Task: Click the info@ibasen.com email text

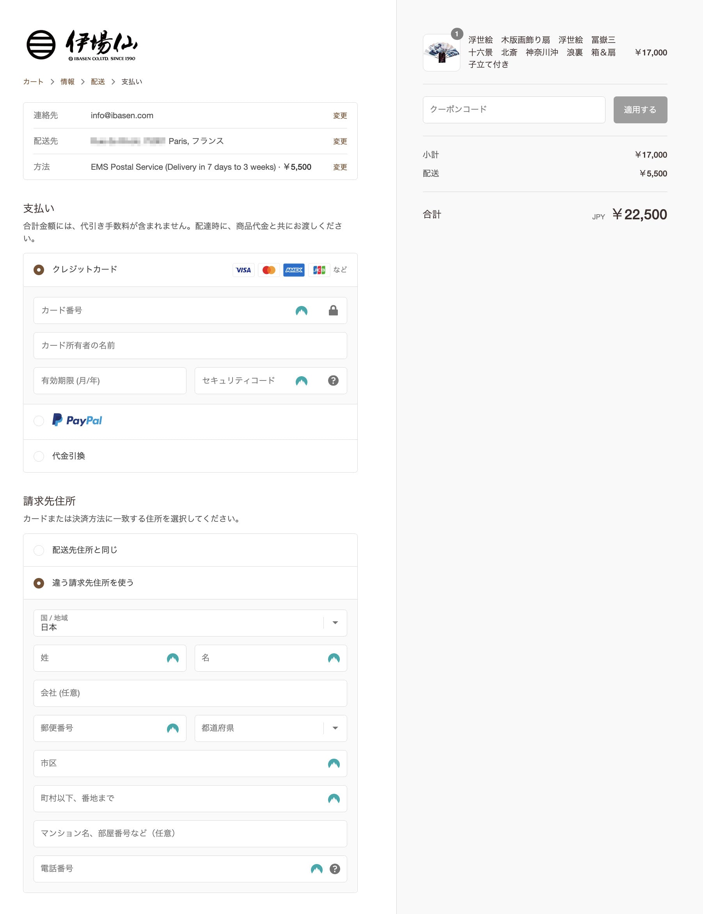Action: click(x=122, y=116)
